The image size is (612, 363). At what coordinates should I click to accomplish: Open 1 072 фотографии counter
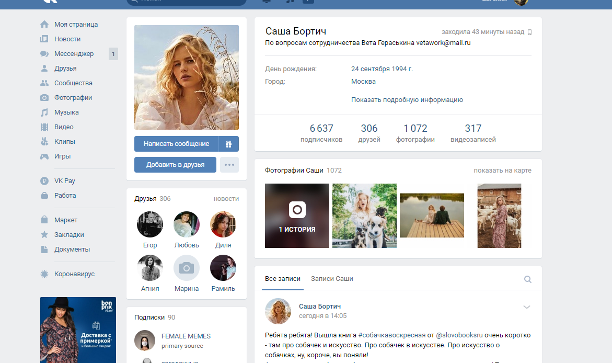tap(415, 133)
